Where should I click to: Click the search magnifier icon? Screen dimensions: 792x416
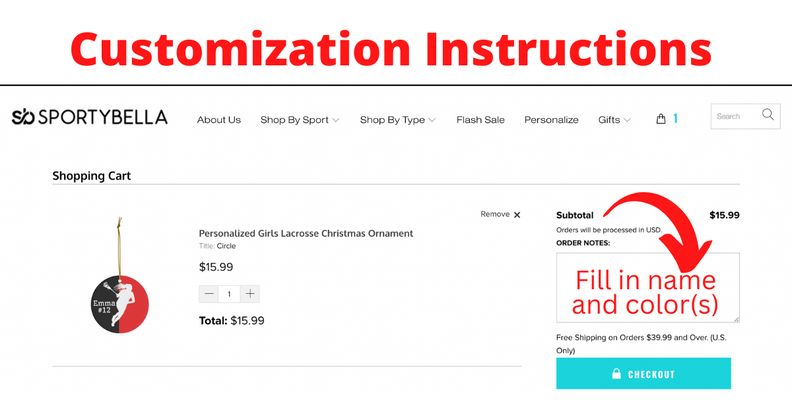coord(768,115)
